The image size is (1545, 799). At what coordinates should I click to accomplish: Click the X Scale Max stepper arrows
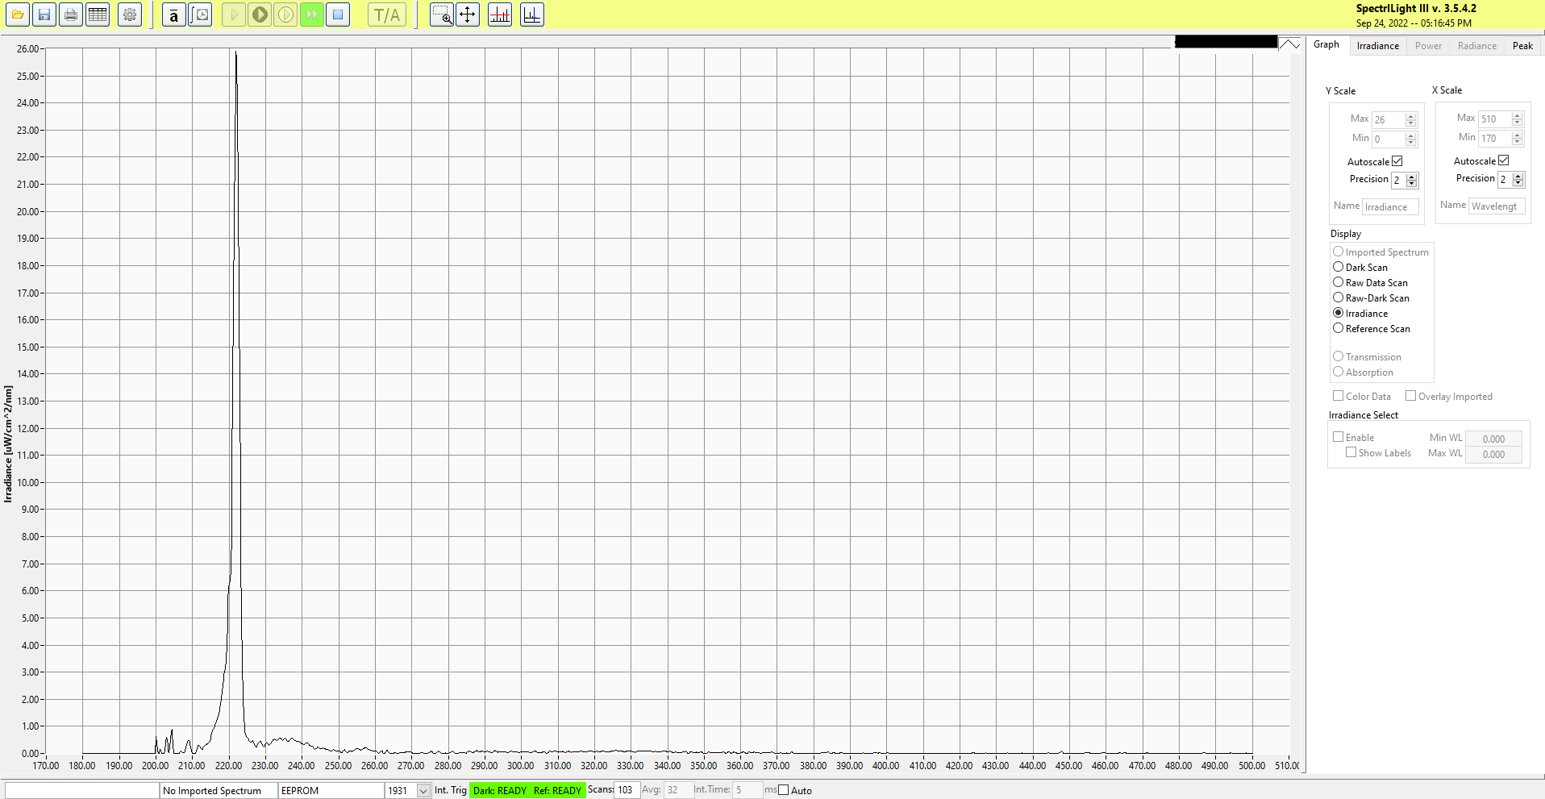[x=1518, y=119]
